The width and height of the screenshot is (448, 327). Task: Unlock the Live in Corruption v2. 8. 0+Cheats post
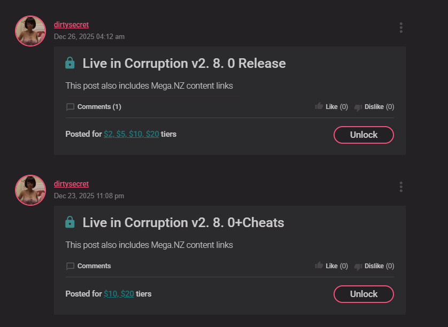coord(364,294)
